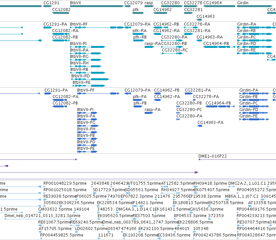Click transcript label rasp-RA

tap(153, 44)
